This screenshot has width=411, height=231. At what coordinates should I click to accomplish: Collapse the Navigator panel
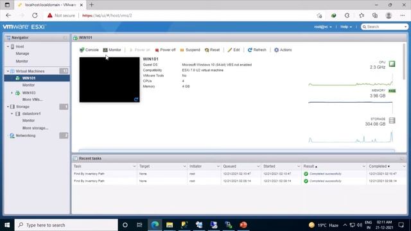click(65, 38)
